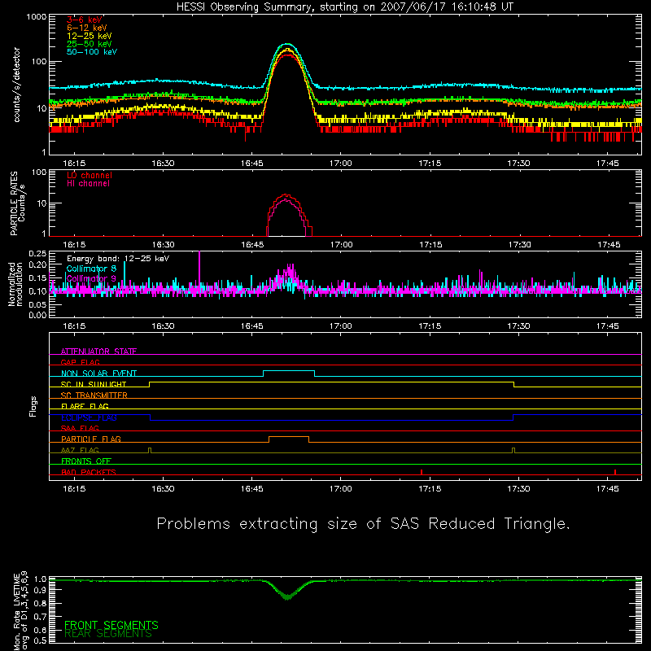The height and width of the screenshot is (651, 651).
Task: Select the Collimator 9 legend label
Action: pos(91,278)
